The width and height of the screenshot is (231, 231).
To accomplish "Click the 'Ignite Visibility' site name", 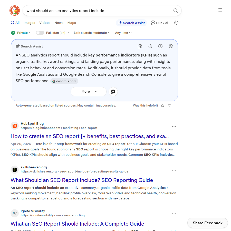I will tap(33, 211).
